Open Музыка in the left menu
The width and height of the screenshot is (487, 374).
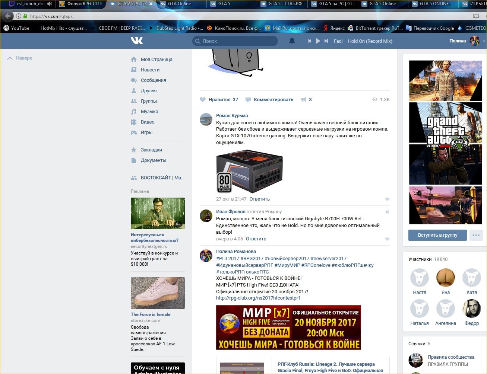tap(149, 112)
